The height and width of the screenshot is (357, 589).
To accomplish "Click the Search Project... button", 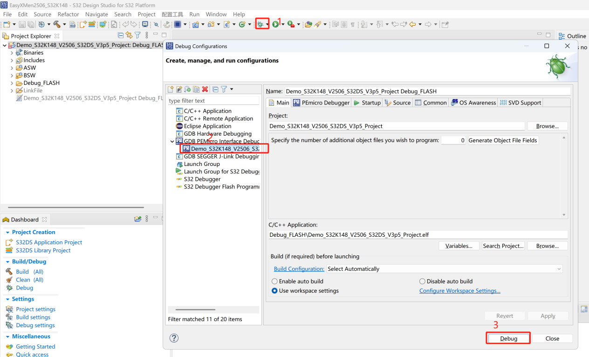I will point(503,246).
